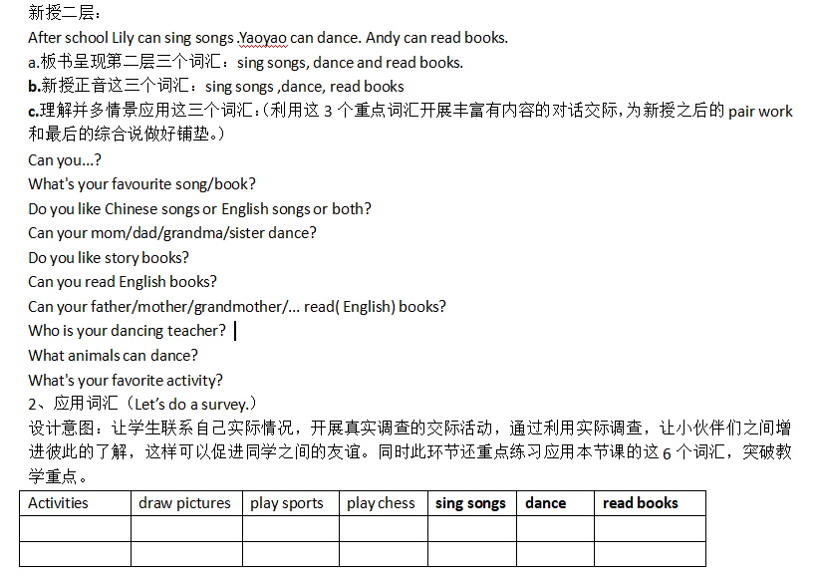Click the bold 'sing songs' table cell
This screenshot has width=818, height=577.
(472, 503)
